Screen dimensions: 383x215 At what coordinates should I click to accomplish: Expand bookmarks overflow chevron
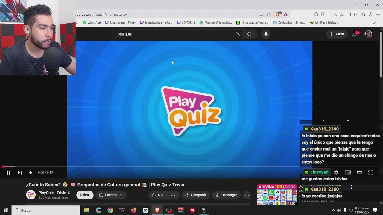(374, 23)
